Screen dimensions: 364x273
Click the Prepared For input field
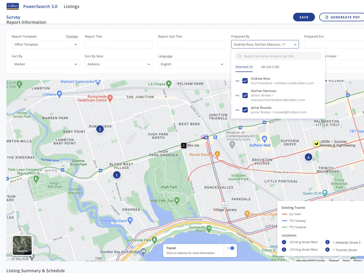coord(334,44)
